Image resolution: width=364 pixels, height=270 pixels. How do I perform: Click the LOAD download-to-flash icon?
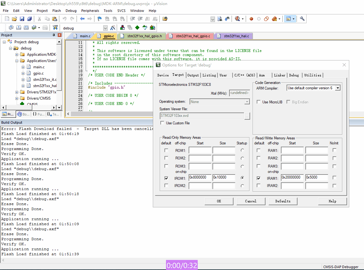coord(55,28)
